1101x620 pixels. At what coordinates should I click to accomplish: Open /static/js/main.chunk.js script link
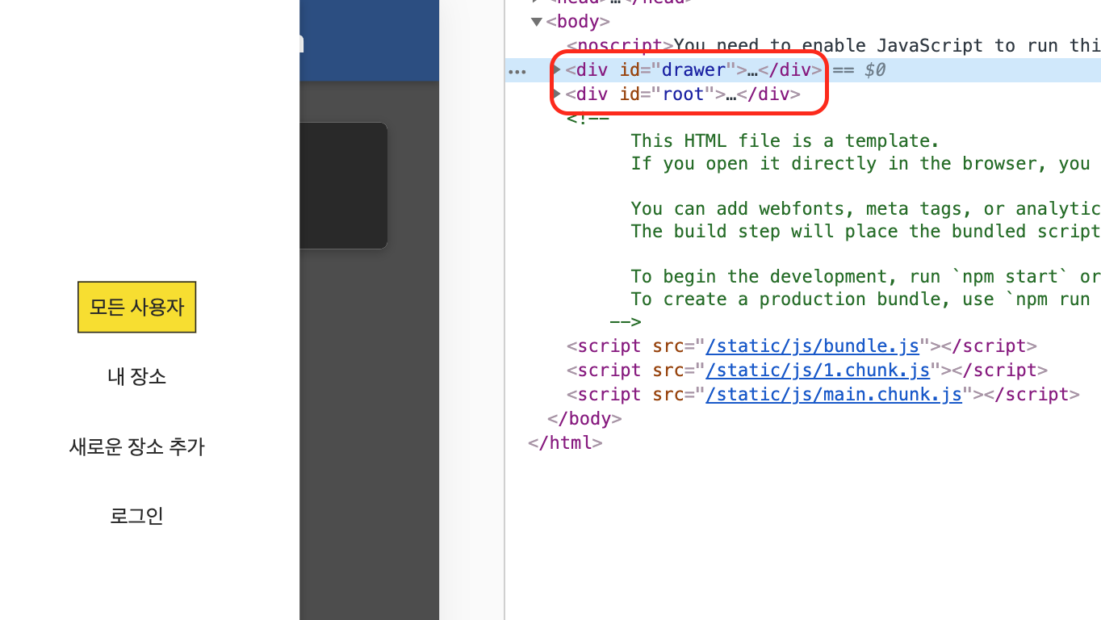834,394
